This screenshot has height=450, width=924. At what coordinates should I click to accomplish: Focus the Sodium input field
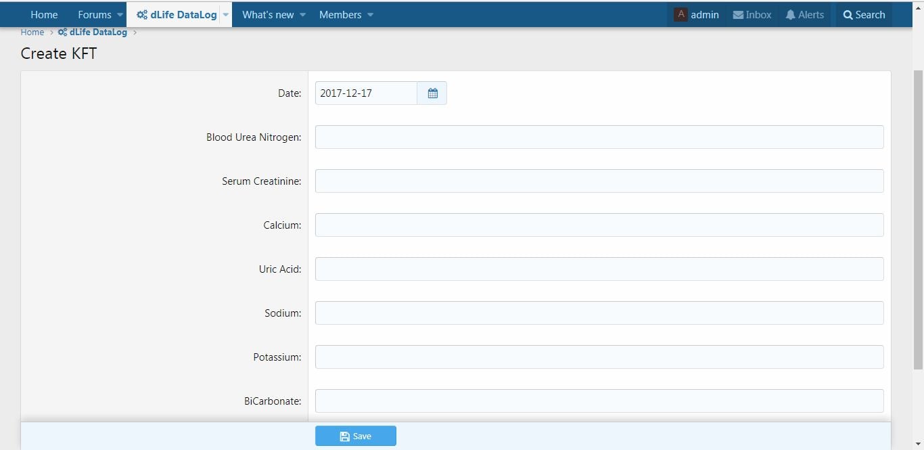[599, 313]
